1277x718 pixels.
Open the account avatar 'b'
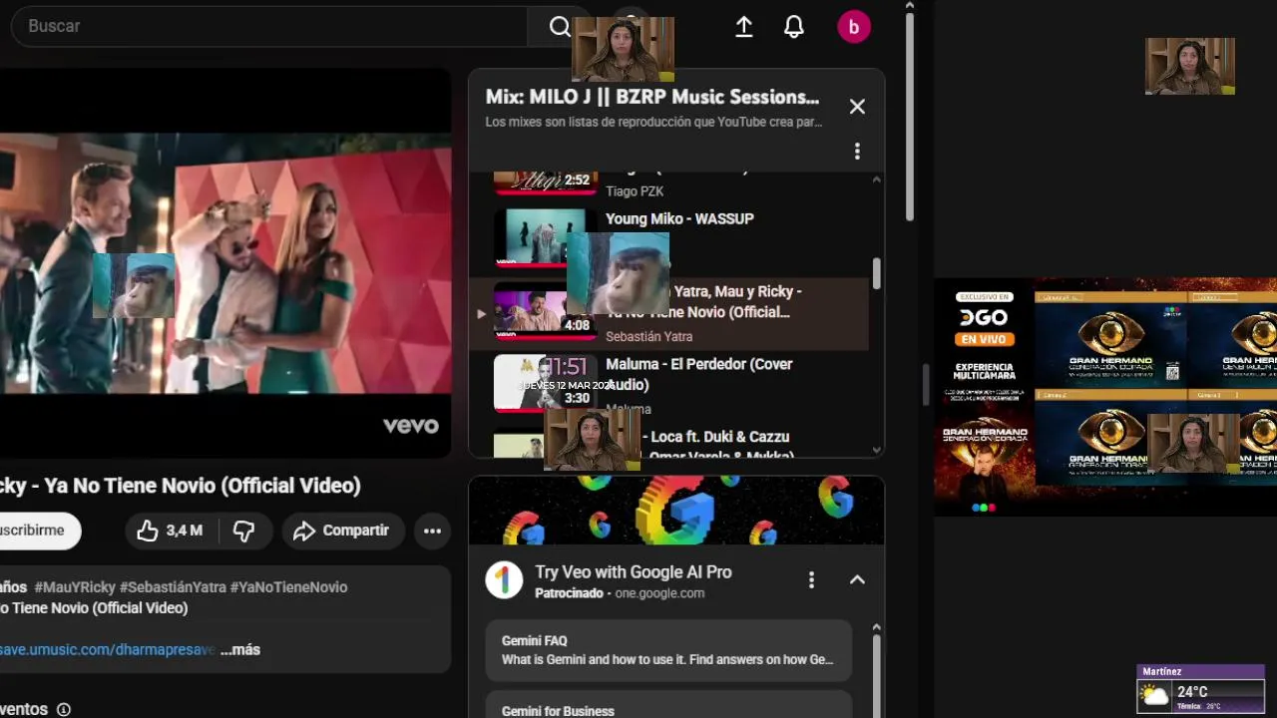(854, 27)
